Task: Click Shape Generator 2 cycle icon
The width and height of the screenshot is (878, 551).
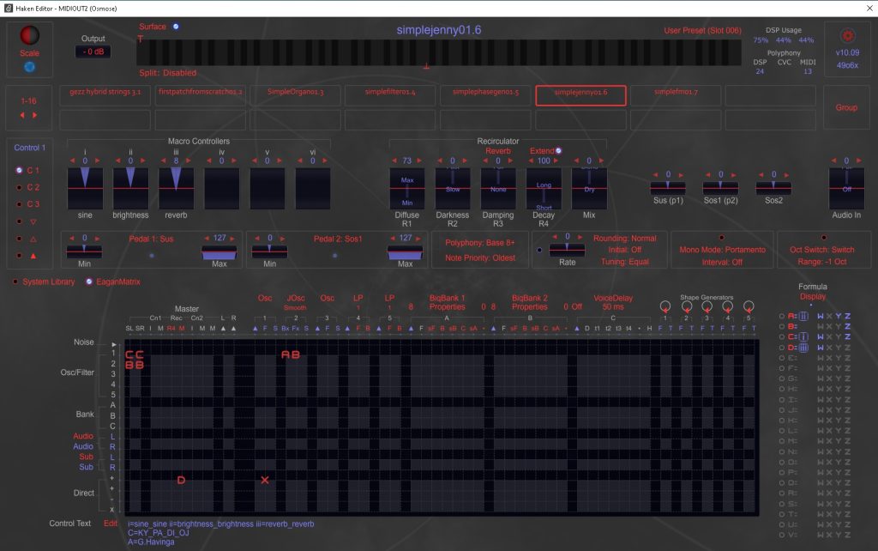Action: click(x=687, y=306)
